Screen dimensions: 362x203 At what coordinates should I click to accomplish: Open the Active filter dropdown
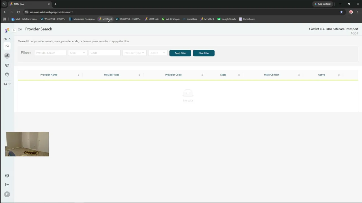click(x=158, y=53)
